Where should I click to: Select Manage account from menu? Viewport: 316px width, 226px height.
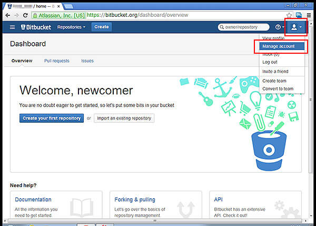[x=282, y=46]
